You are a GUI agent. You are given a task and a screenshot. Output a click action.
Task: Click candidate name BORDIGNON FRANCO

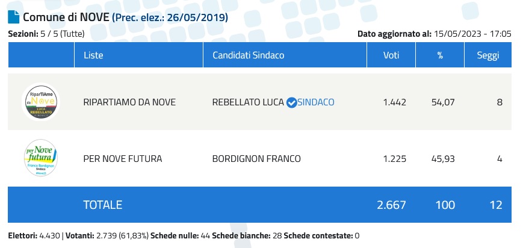[256, 159]
